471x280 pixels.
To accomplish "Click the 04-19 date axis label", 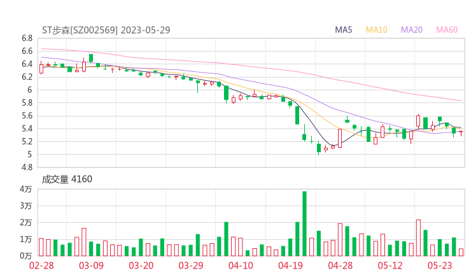I will tap(290, 265).
